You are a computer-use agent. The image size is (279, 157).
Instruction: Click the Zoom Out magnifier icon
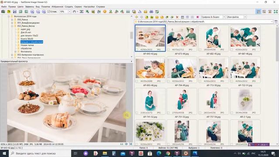[x=38, y=12]
